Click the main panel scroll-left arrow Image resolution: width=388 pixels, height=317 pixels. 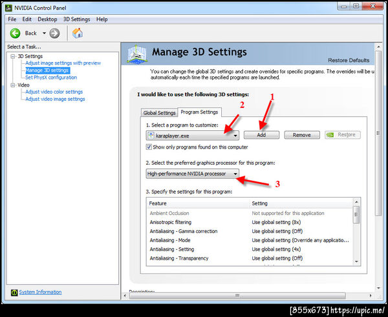[x=125, y=296]
